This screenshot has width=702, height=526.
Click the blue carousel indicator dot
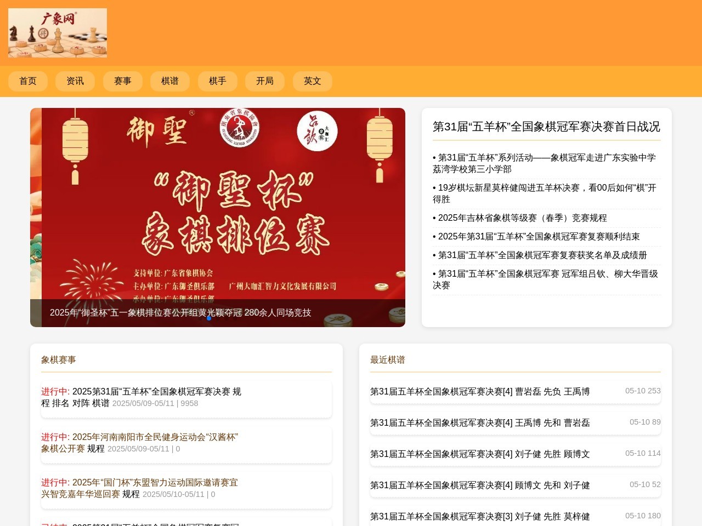[209, 318]
